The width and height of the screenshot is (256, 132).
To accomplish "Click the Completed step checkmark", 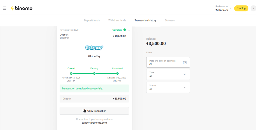I will 117,73.
